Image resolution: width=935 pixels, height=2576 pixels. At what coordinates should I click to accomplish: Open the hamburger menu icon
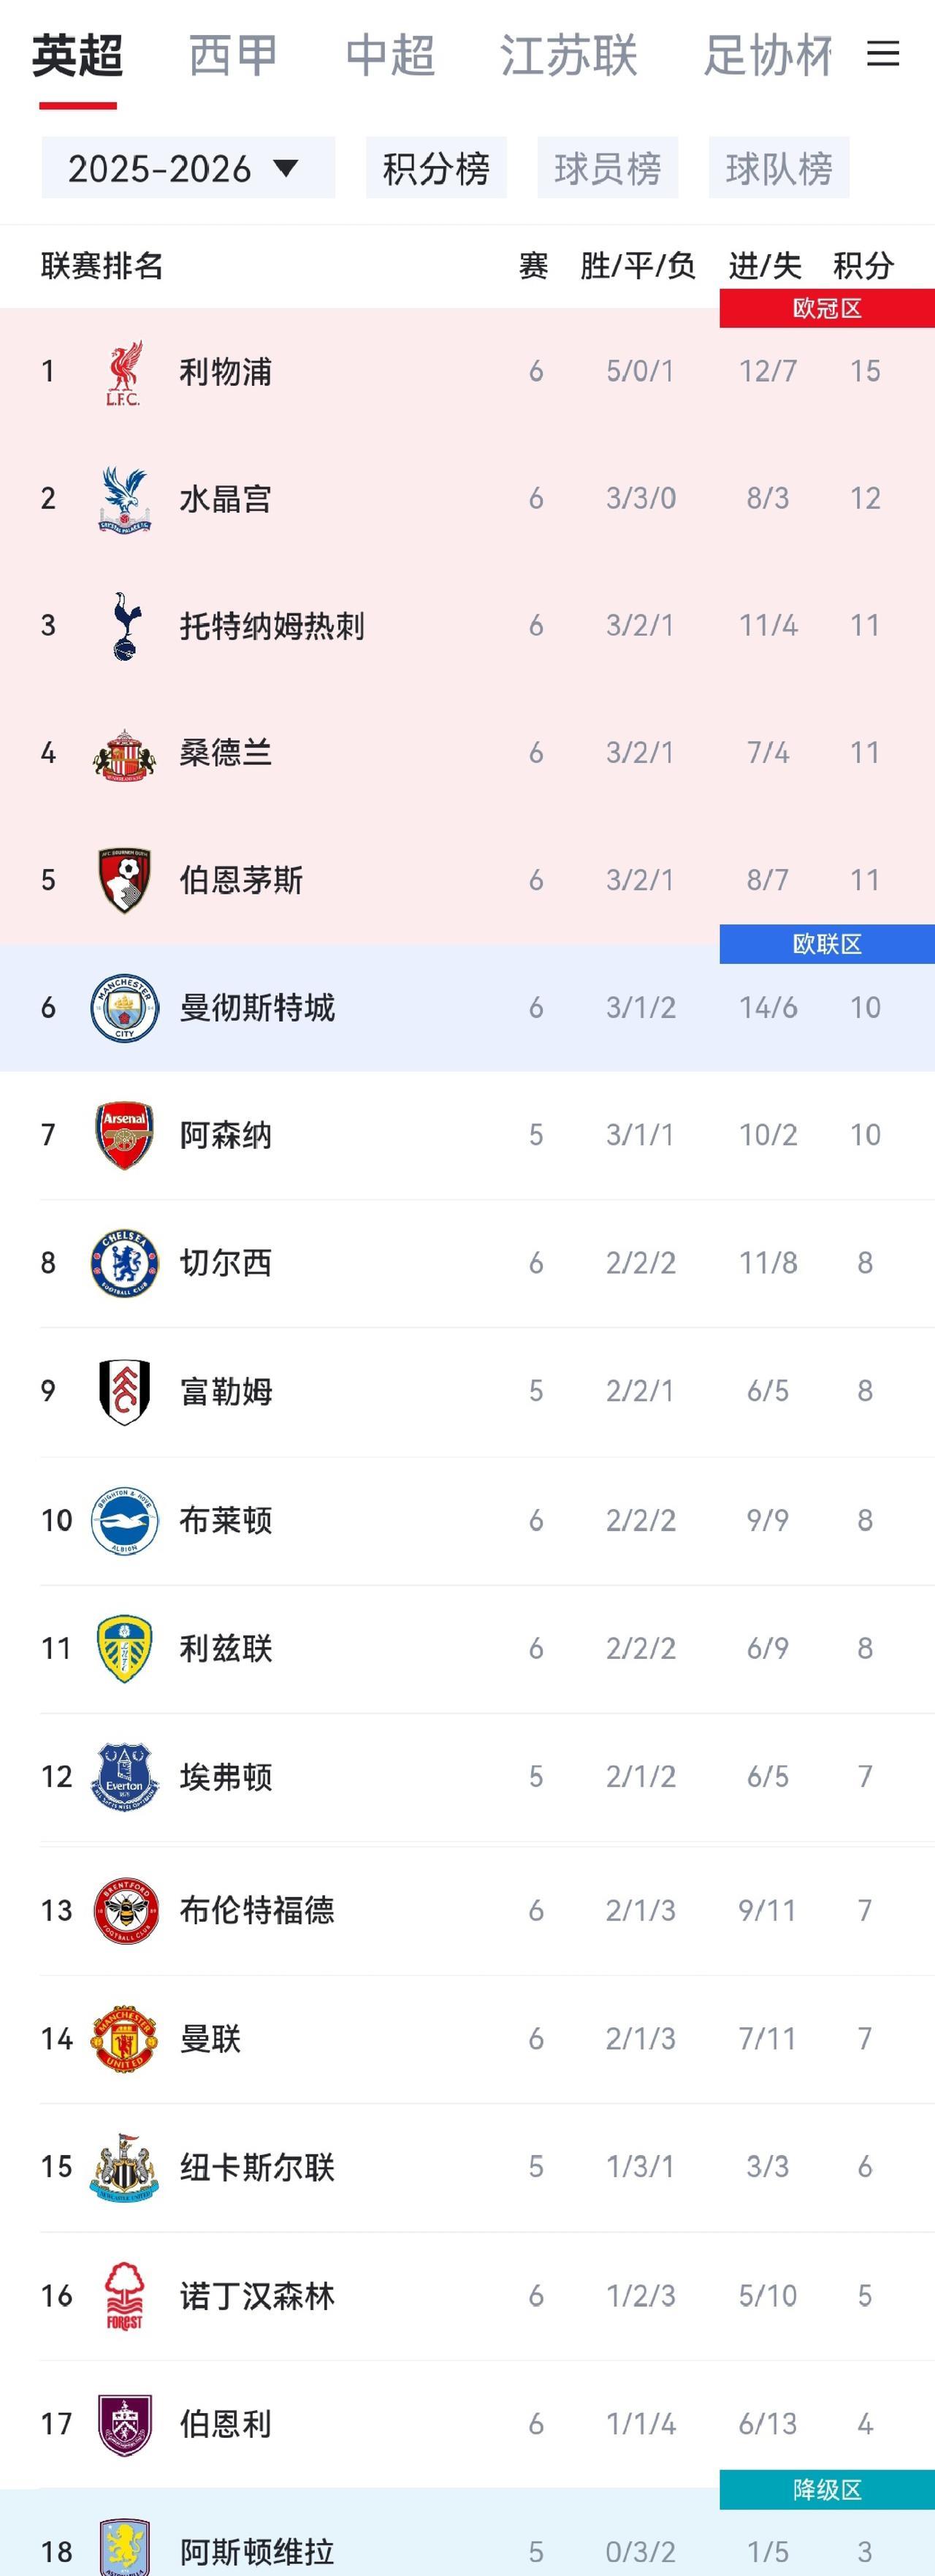[882, 54]
